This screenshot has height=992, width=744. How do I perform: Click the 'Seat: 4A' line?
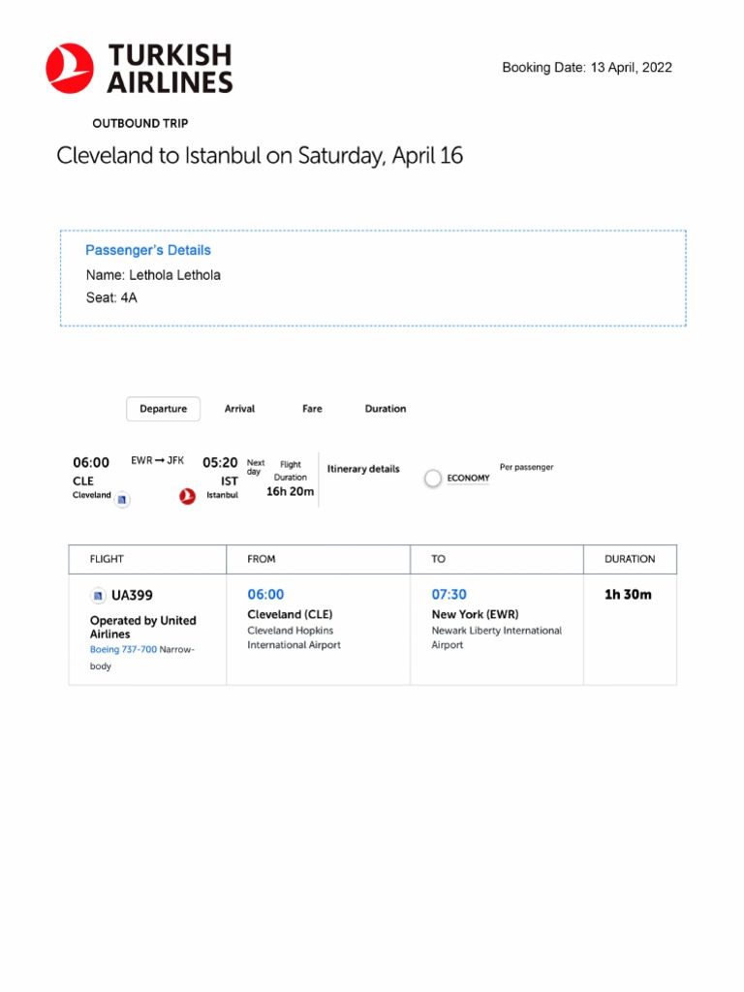[111, 298]
